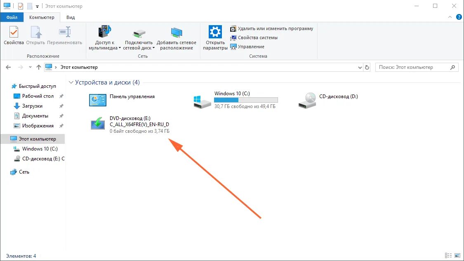Open Управление in the ribbon

pyautogui.click(x=247, y=47)
